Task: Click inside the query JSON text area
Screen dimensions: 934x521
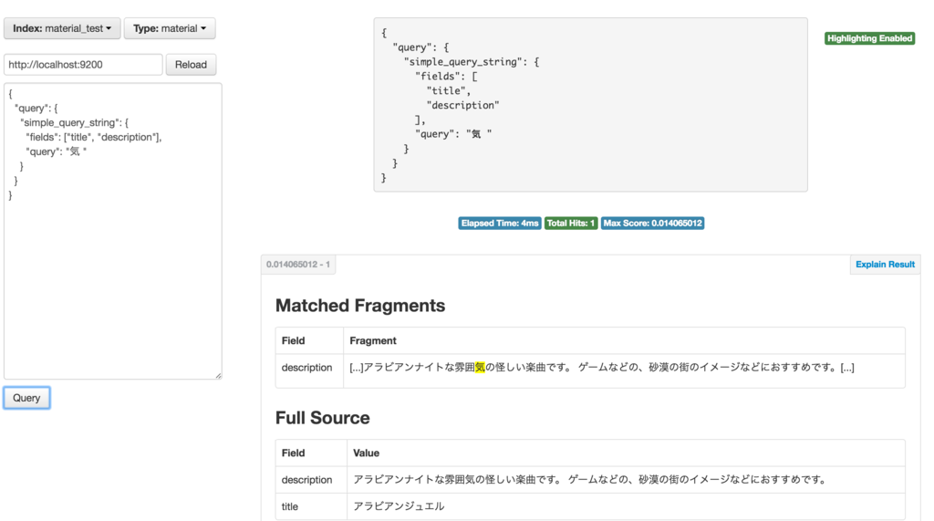Action: pos(112,231)
